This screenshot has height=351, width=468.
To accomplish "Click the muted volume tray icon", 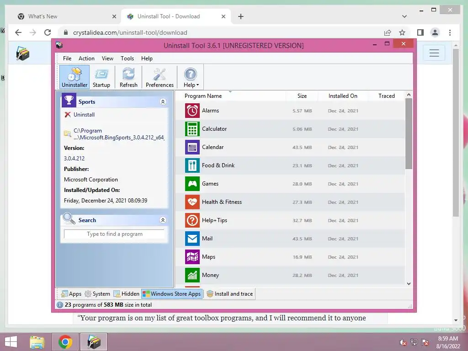I will coord(403,342).
